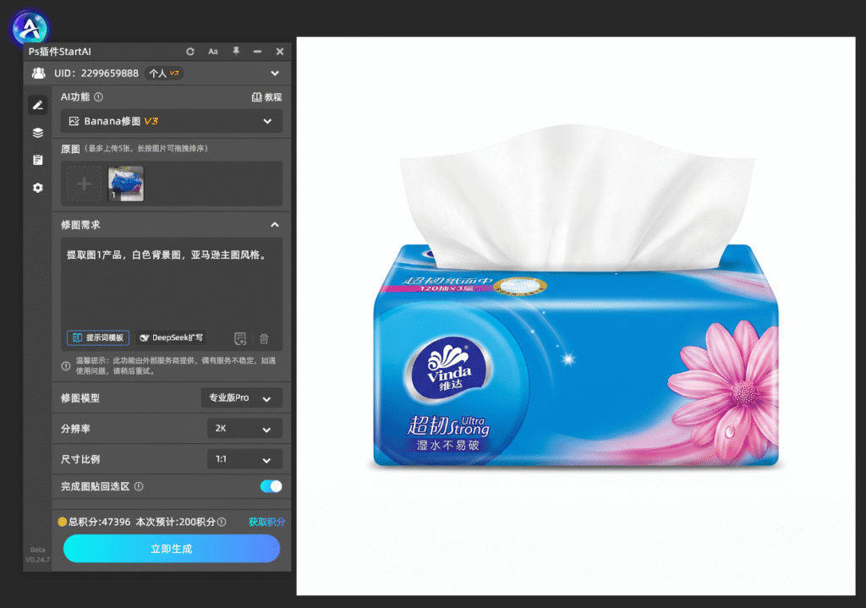866x608 pixels.
Task: Toggle the 完成图贴回选区 switch off
Action: [271, 486]
